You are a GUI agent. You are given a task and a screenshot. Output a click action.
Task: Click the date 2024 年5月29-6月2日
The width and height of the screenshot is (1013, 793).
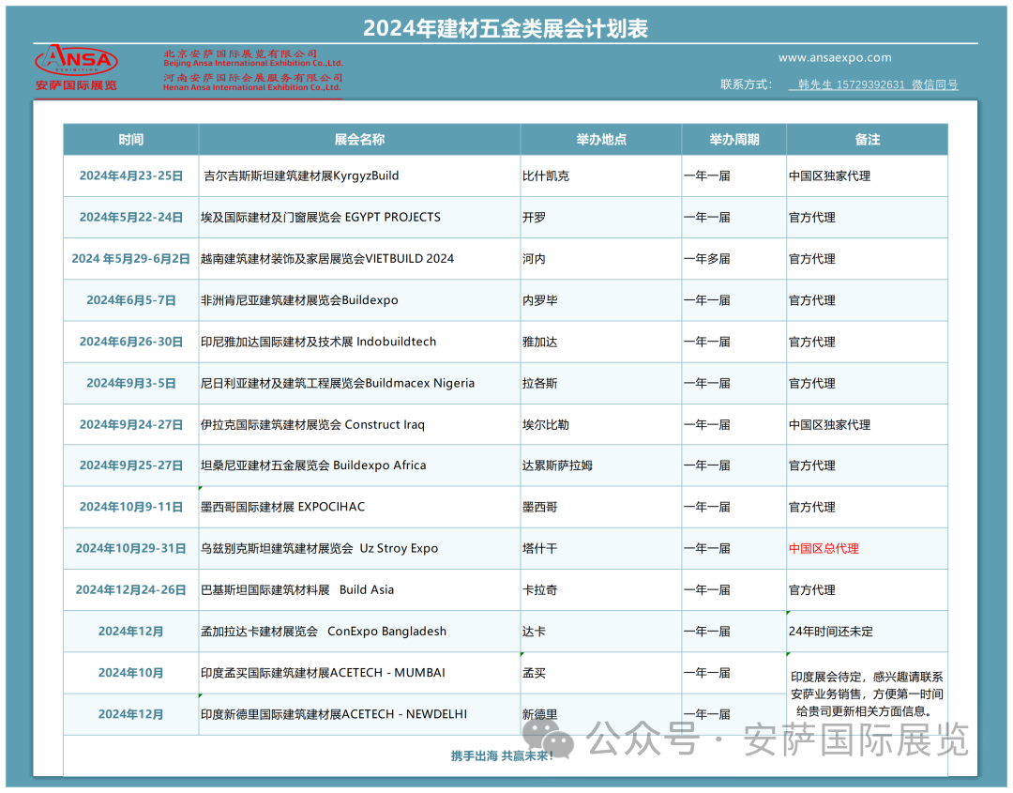coord(131,258)
